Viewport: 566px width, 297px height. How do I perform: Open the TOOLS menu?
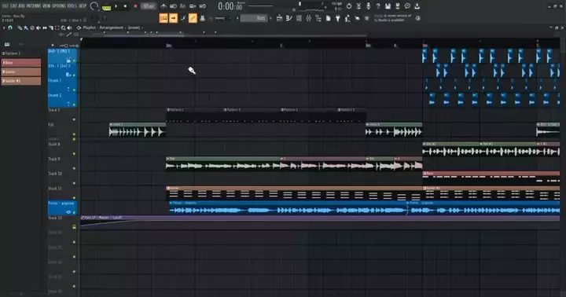click(72, 5)
